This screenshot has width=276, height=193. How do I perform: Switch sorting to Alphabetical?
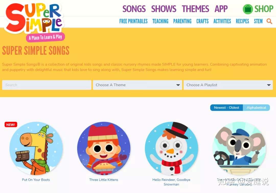[256, 108]
